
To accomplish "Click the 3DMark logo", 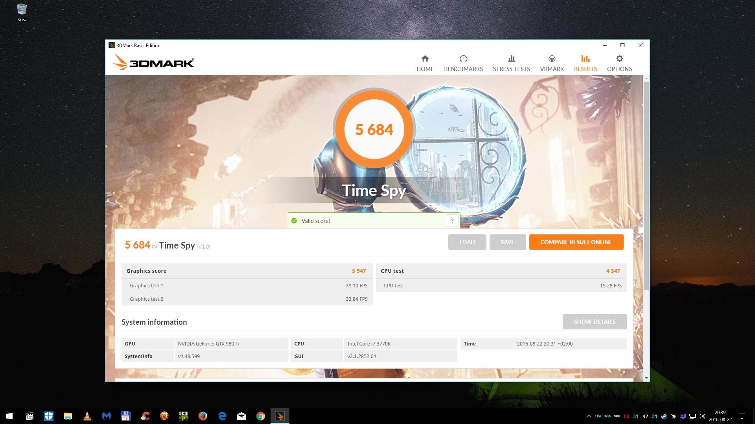I will [x=153, y=62].
